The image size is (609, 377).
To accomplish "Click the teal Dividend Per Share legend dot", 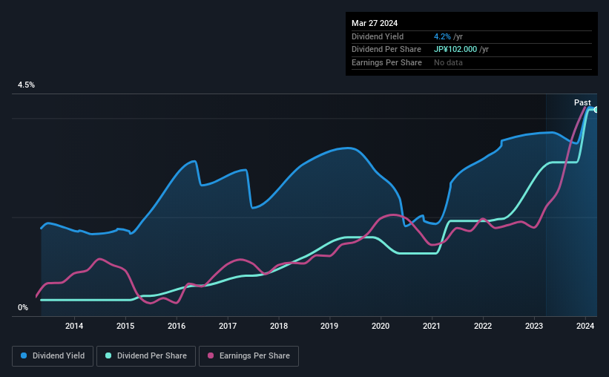I will coord(108,355).
